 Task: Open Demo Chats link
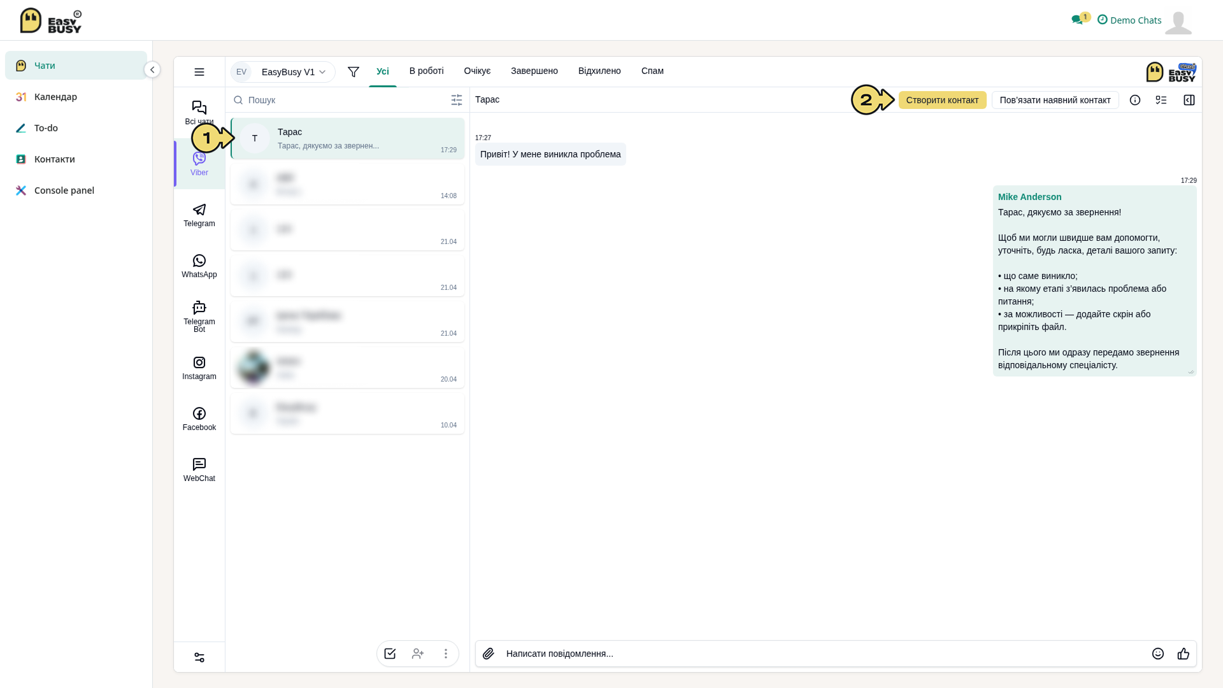[1129, 20]
